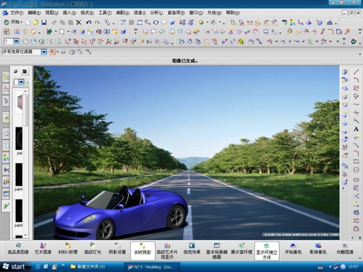363x272 pixels.
Task: Open the 阴影设置 shadow settings tool
Action: [x=117, y=248]
